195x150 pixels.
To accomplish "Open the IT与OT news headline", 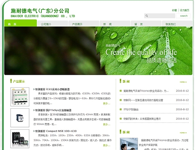I will [131, 110].
